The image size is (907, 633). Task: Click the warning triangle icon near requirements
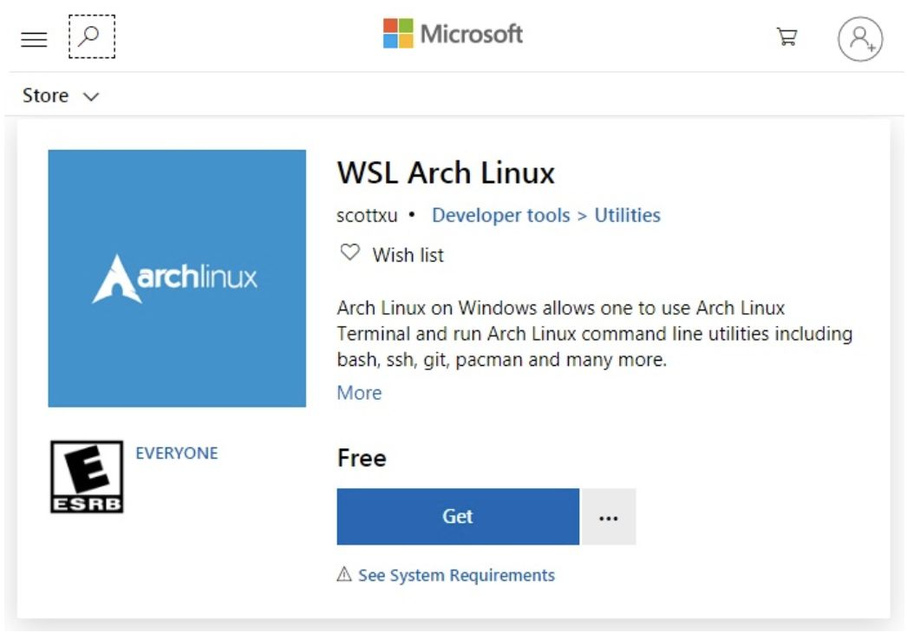point(344,574)
